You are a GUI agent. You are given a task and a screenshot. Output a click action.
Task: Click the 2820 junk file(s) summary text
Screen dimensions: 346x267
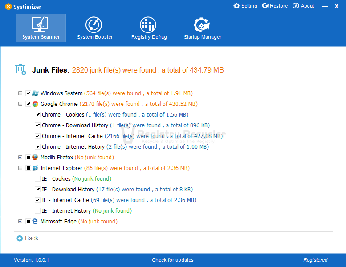148,70
